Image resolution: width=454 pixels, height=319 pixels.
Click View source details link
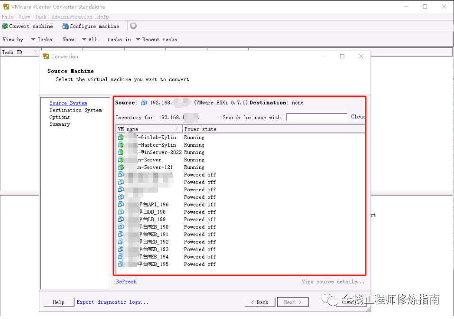(x=333, y=281)
